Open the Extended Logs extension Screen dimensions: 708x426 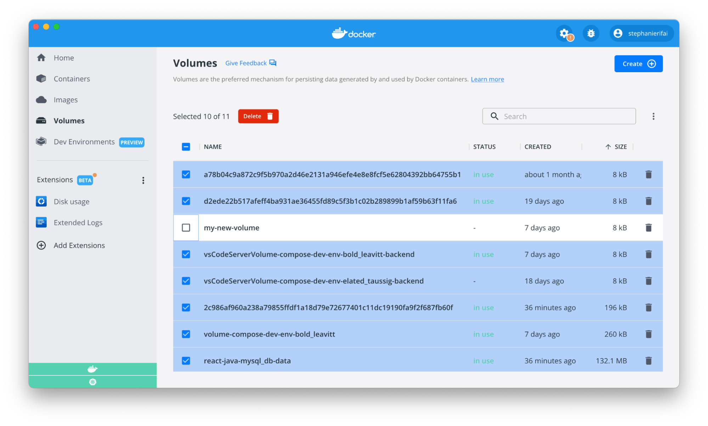click(78, 222)
